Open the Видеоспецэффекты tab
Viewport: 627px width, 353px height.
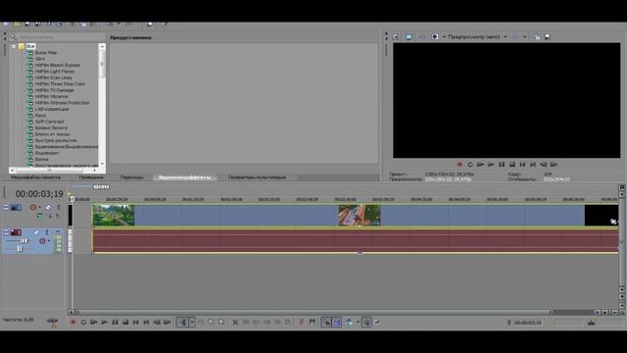(x=185, y=177)
